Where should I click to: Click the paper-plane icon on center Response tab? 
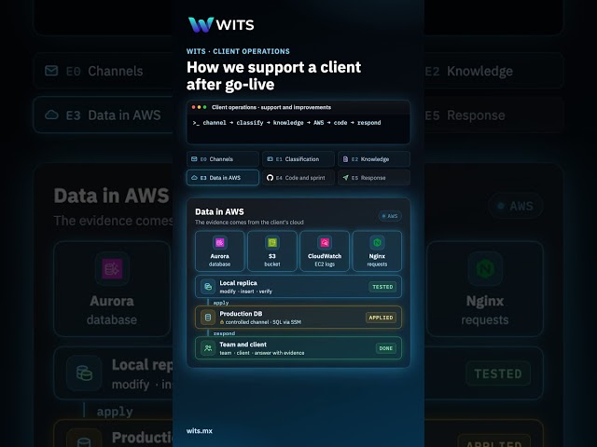pyautogui.click(x=345, y=178)
